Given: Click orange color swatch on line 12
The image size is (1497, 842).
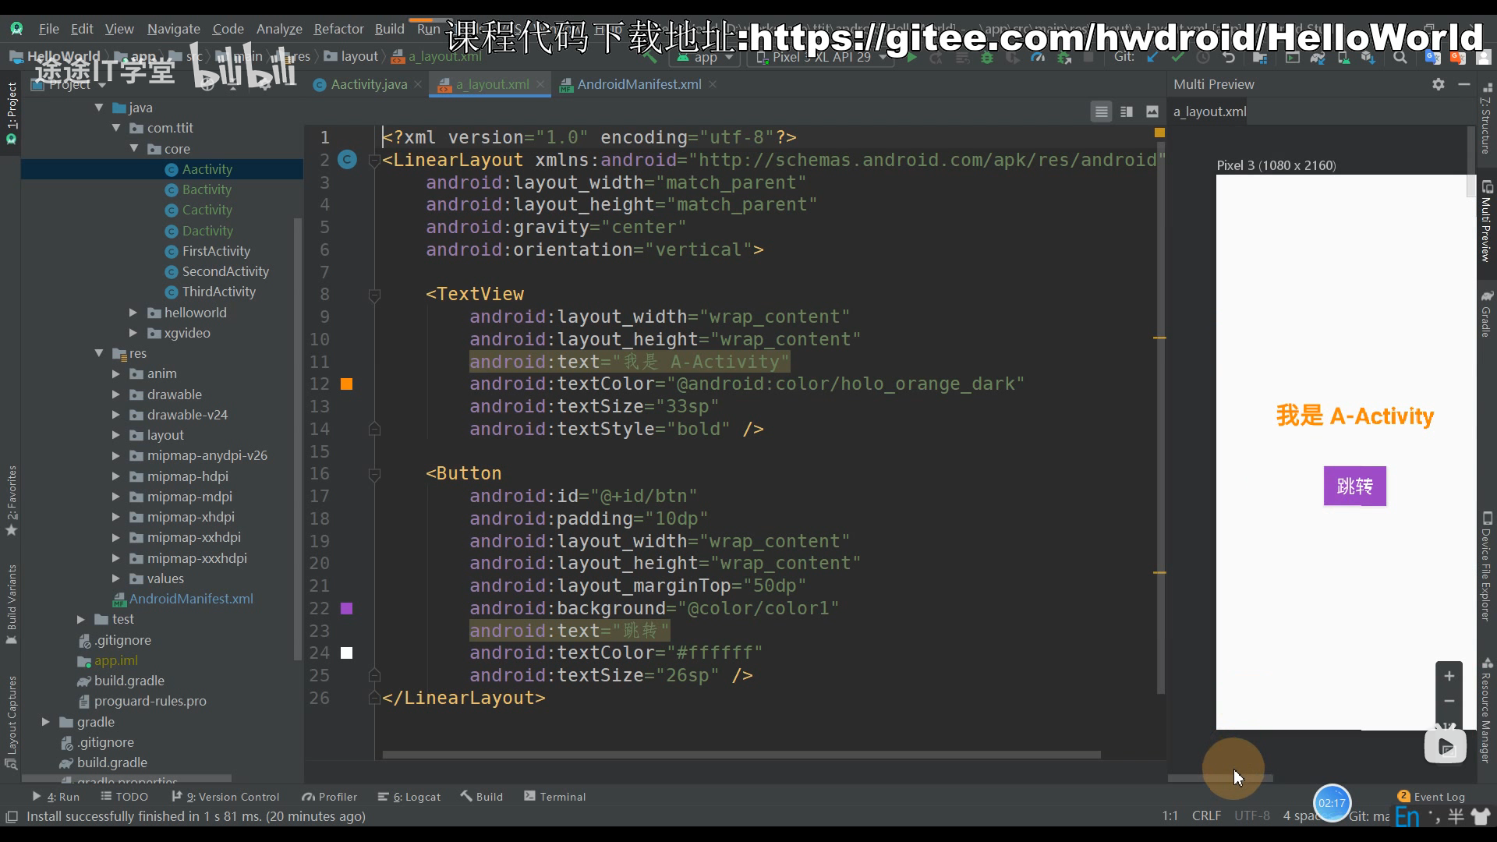Looking at the screenshot, I should click(x=347, y=384).
